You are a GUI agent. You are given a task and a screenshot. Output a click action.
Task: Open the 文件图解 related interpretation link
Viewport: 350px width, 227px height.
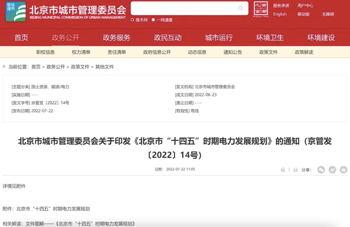(x=80, y=224)
